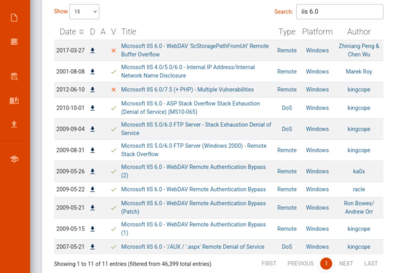
Task: Click Windows platform in the 2001-08-08 row
Action: click(x=317, y=71)
